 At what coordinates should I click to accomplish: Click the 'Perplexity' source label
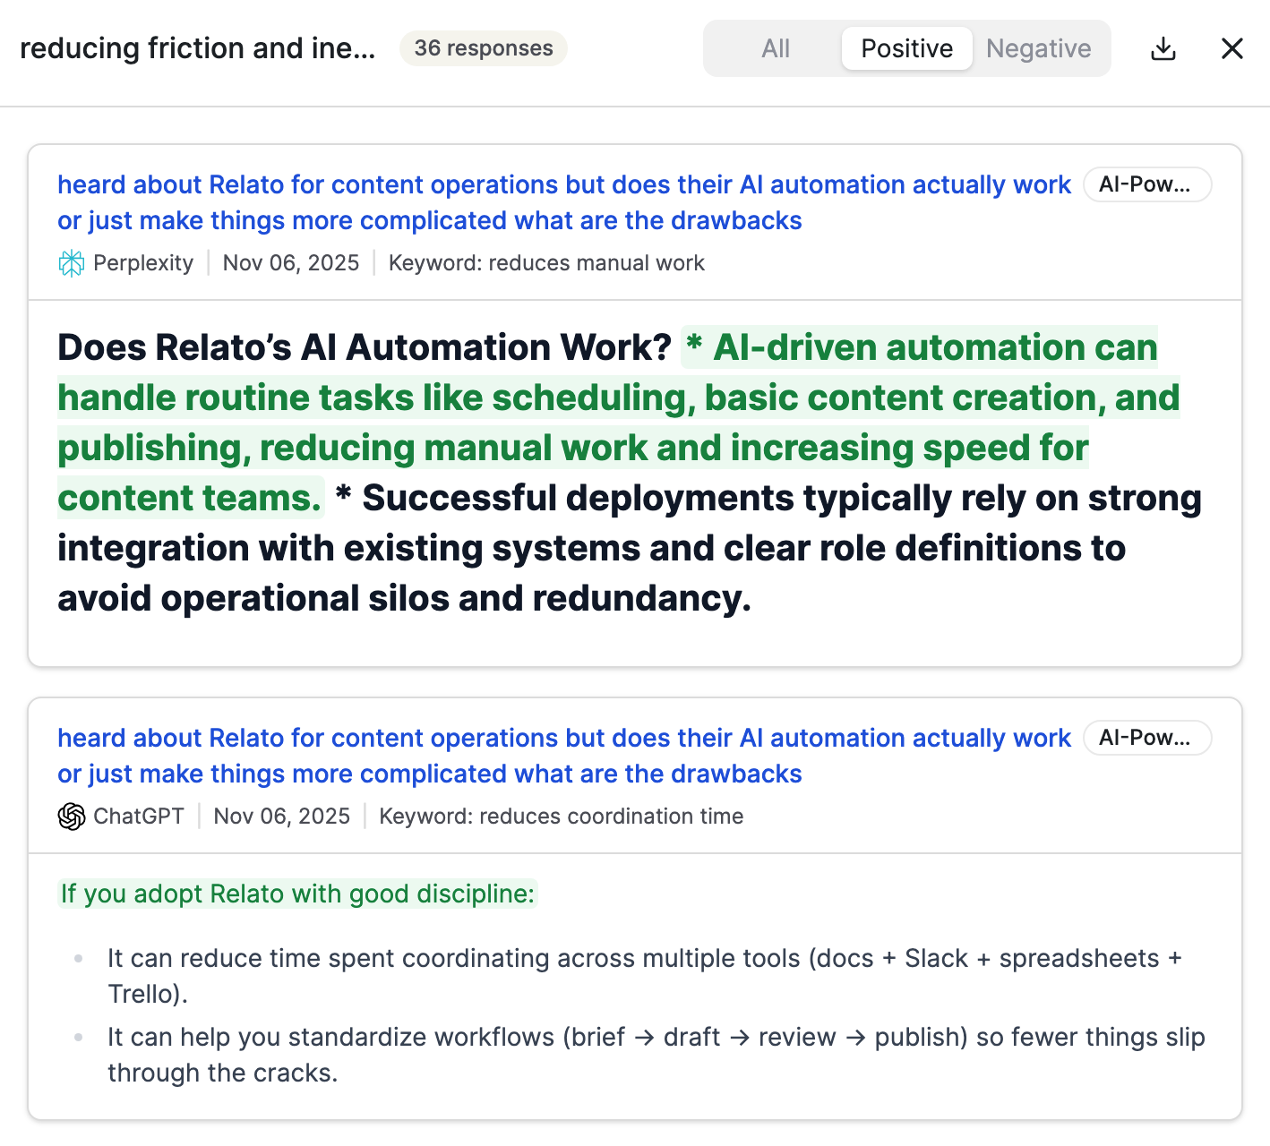point(143,262)
